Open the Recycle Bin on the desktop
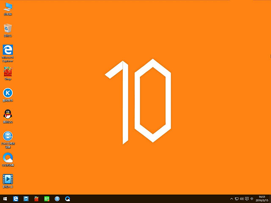The image size is (271, 203). pos(8,29)
